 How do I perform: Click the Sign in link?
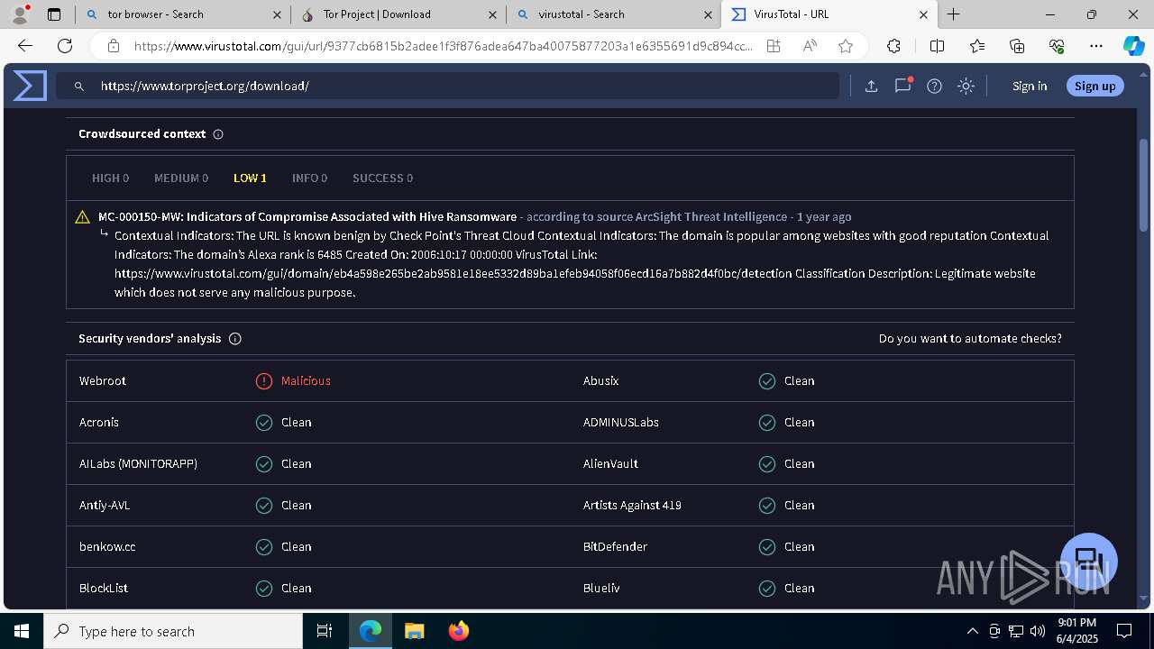pyautogui.click(x=1030, y=87)
